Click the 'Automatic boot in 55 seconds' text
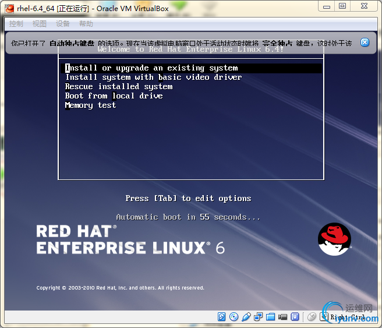Screen dimensions: 382x328 [188, 217]
